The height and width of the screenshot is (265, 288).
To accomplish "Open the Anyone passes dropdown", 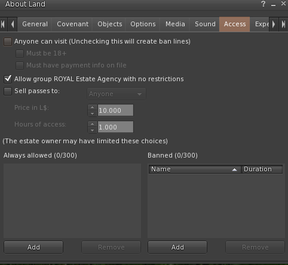I will point(117,94).
